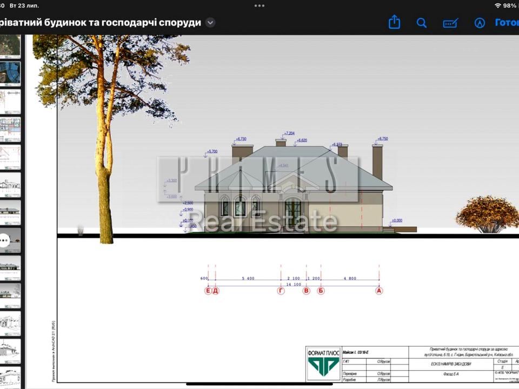Open the last thumbnail at sidebar bottom
Viewport: 519px width, 389px height.
point(10,377)
